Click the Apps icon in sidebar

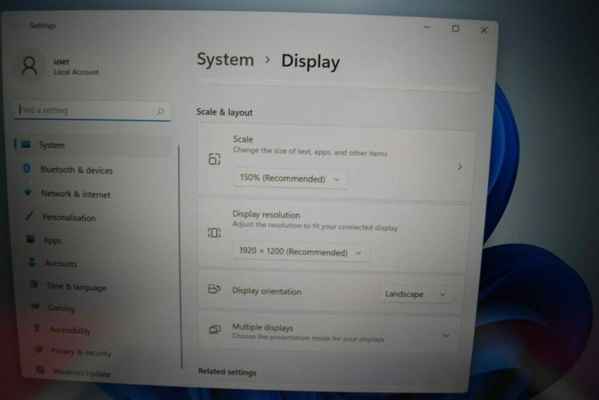tap(31, 239)
